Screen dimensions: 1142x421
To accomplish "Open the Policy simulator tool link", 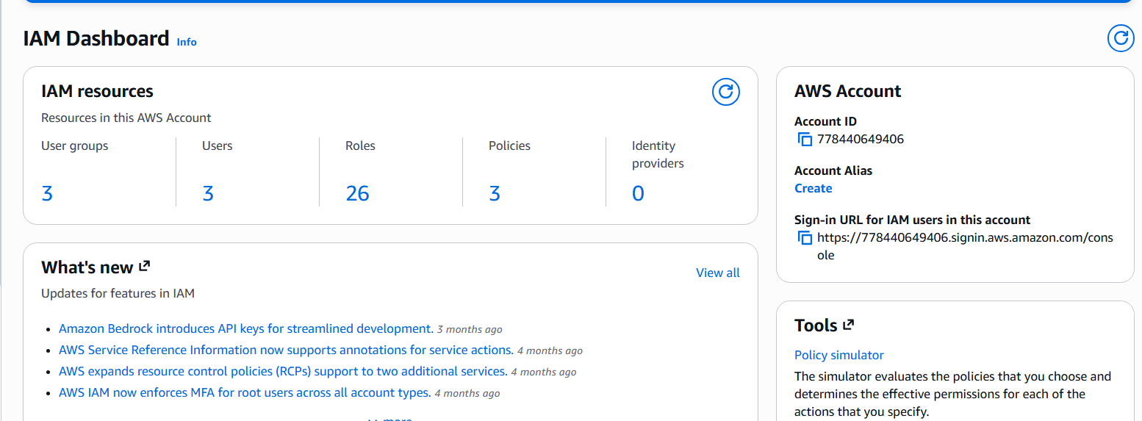I will tap(839, 355).
